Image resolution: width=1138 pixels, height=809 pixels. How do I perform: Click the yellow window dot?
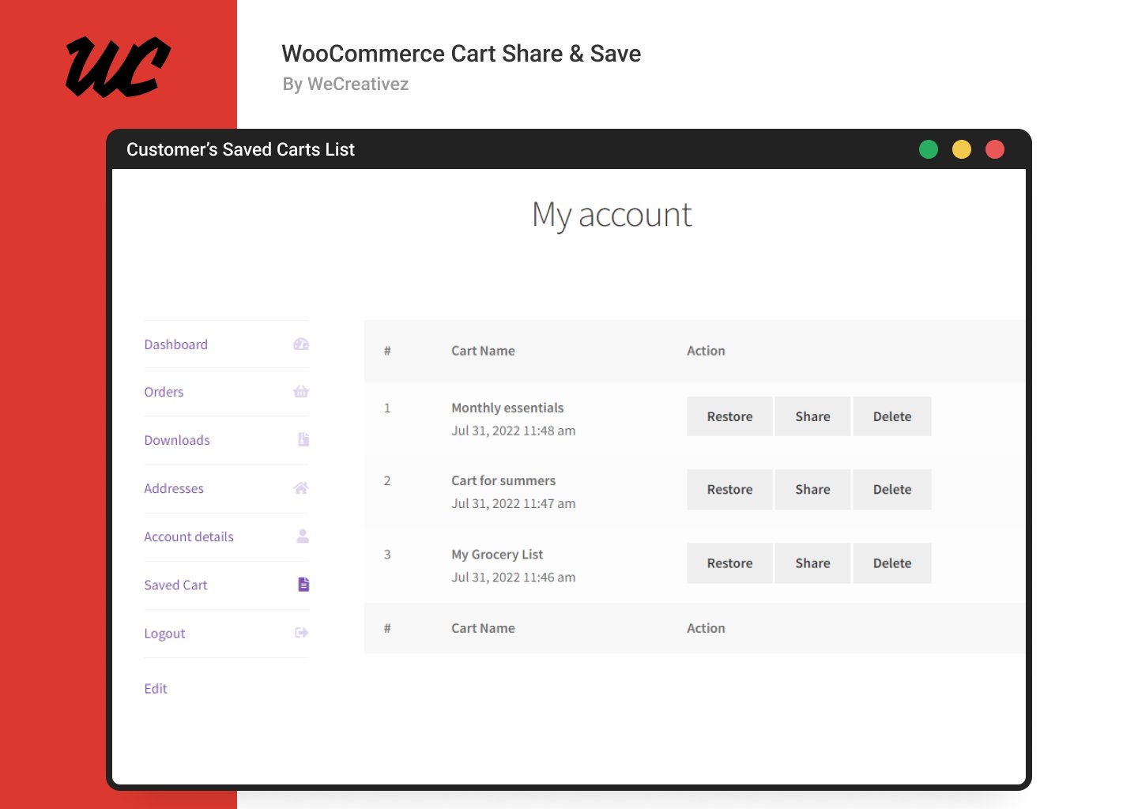(962, 149)
